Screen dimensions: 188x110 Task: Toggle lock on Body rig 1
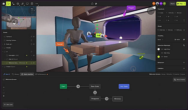31,44
